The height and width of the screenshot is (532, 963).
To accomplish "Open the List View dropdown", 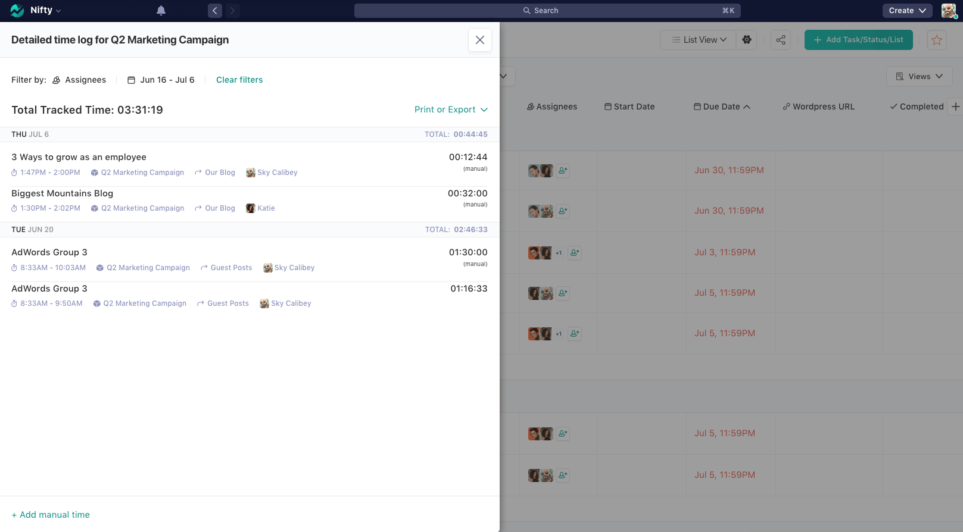I will (x=699, y=40).
